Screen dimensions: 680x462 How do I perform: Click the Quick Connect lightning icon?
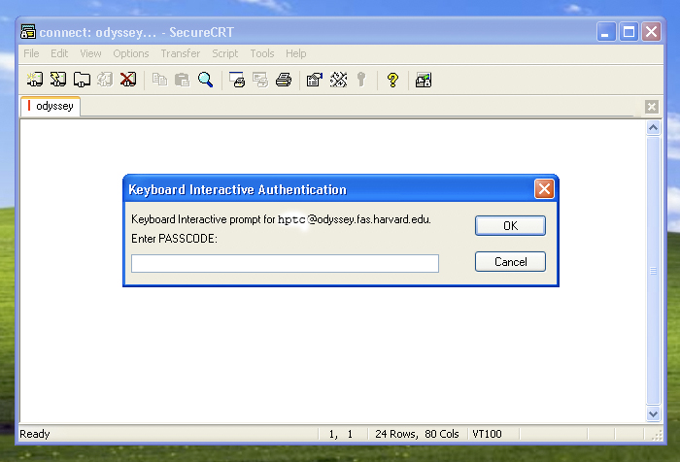click(58, 80)
